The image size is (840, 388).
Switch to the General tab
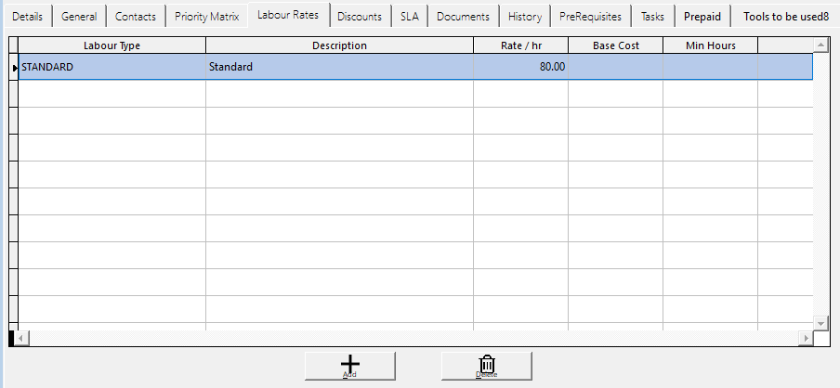click(x=79, y=17)
